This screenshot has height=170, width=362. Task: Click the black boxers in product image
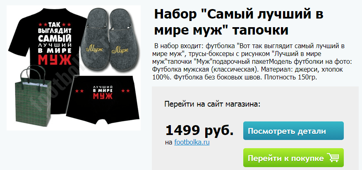coord(103,99)
